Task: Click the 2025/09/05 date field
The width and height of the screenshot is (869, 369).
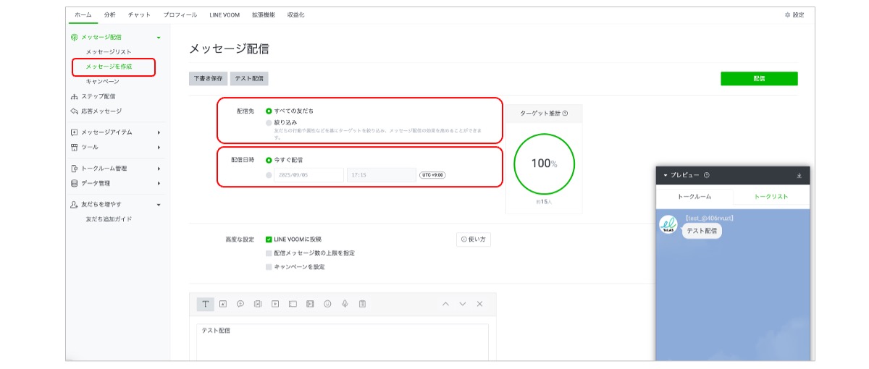Action: click(308, 175)
